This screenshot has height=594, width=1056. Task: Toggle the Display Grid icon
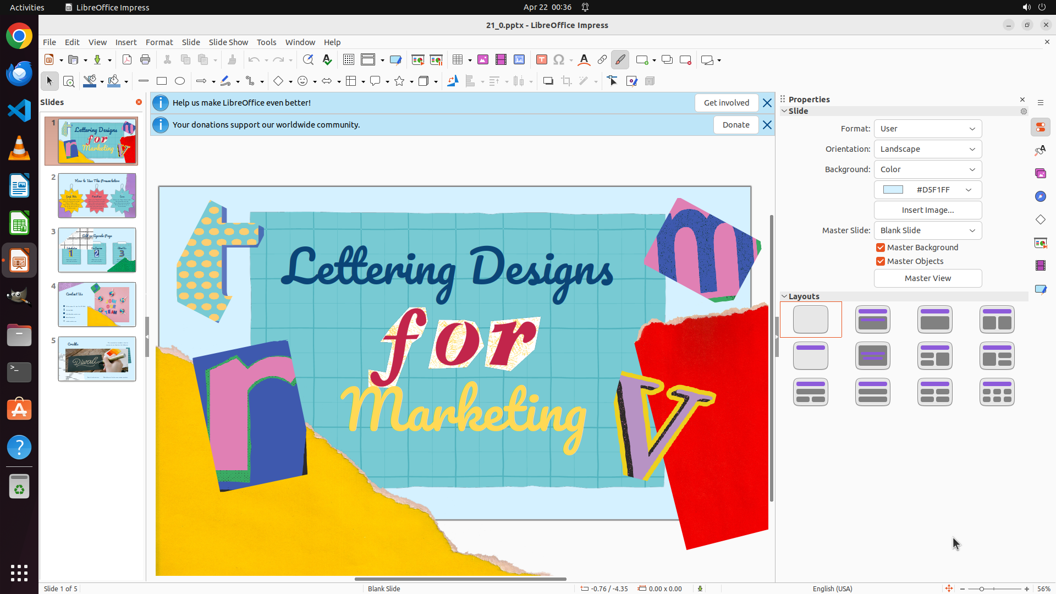349,60
